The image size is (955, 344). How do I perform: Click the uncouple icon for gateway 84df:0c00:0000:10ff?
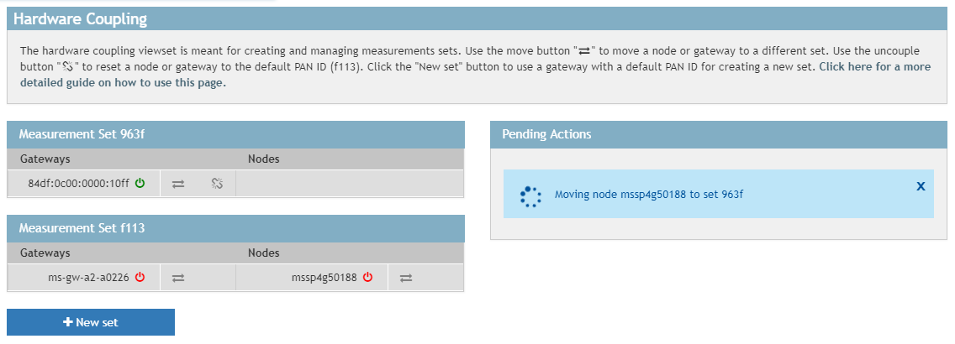point(216,184)
